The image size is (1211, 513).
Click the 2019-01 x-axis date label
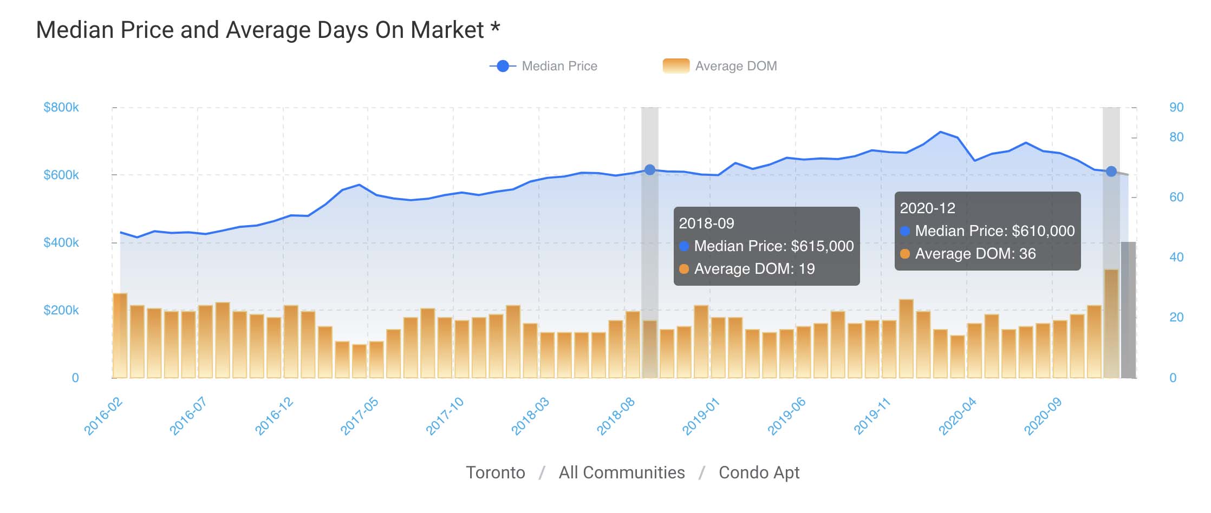point(701,416)
